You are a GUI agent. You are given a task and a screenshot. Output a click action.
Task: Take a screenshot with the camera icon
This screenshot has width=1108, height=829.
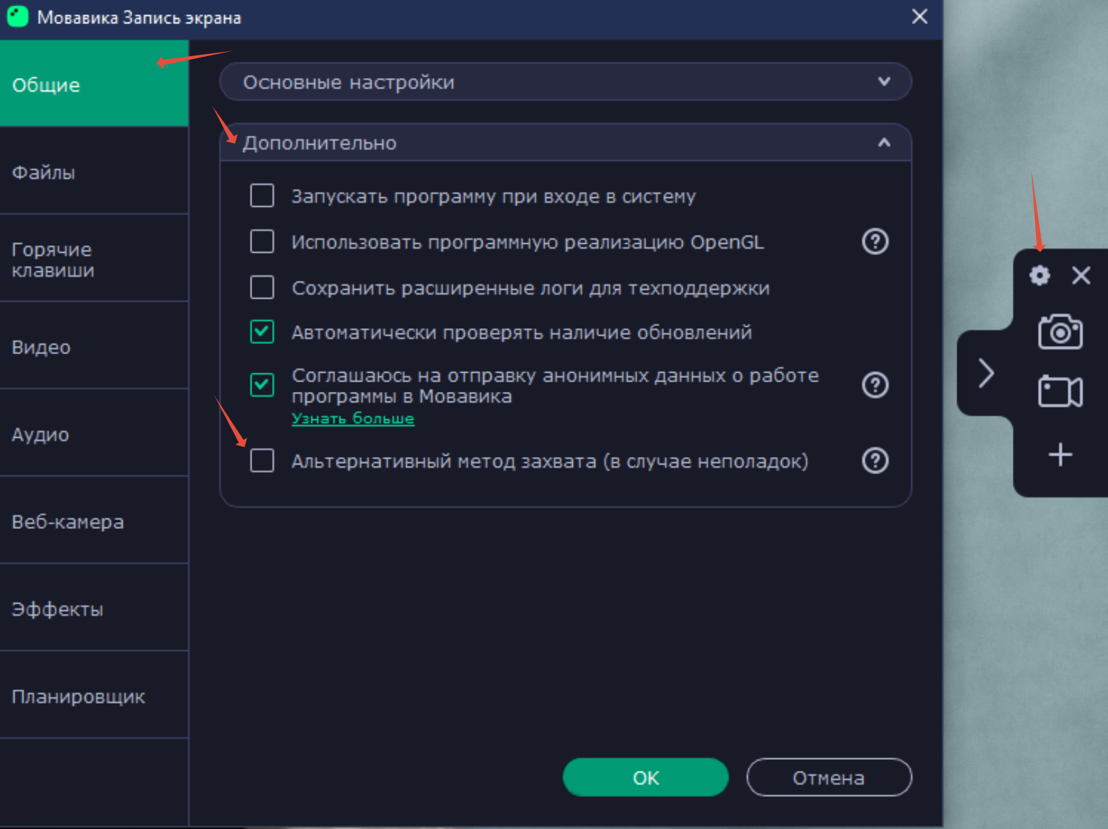[1060, 332]
